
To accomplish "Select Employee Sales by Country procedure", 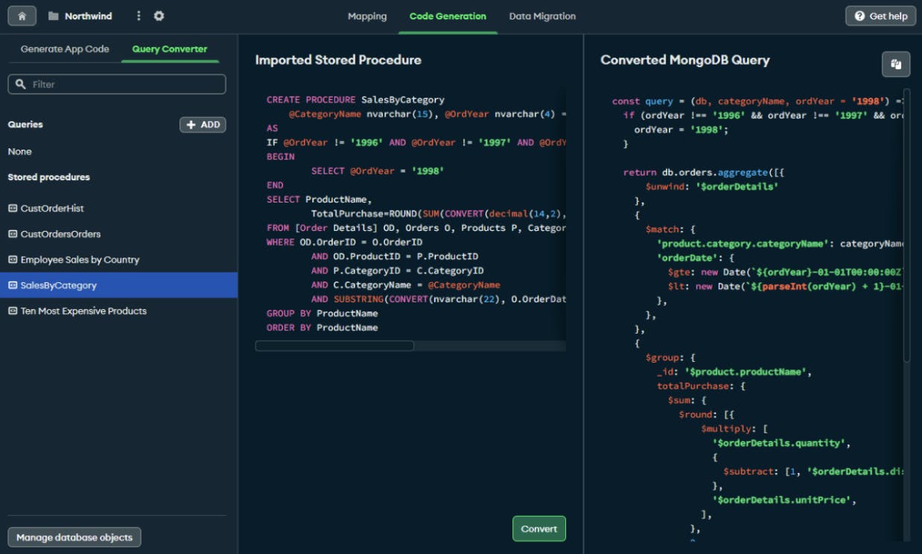I will point(80,260).
